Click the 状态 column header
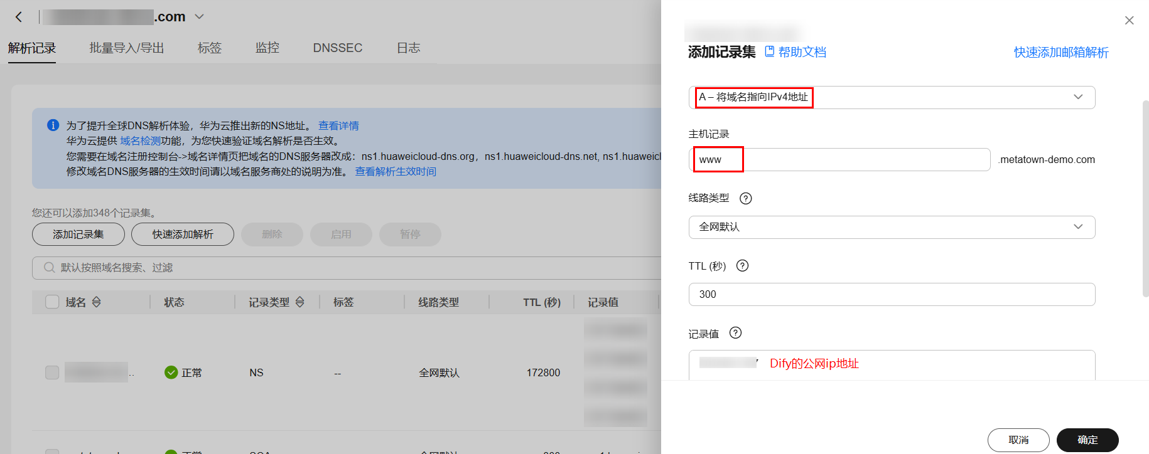1149x454 pixels. pos(174,302)
